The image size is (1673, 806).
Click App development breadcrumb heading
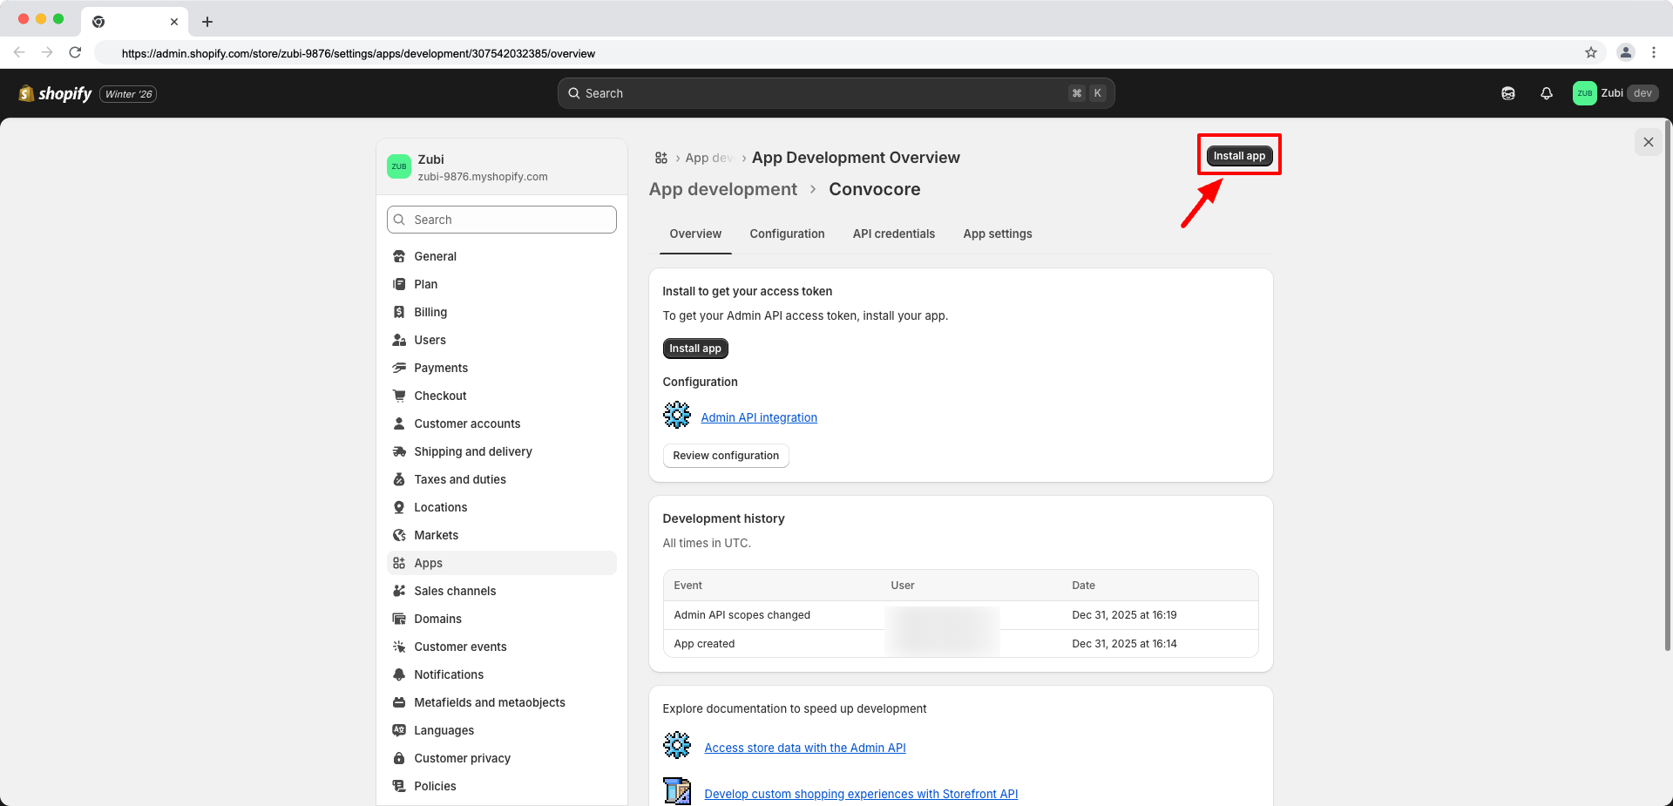click(x=723, y=189)
